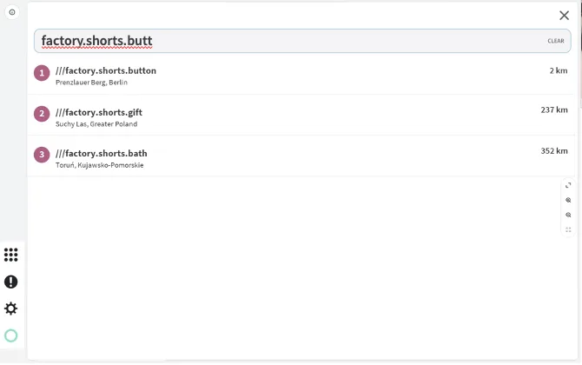Click the numbered marker 1 badge
Screen dimensions: 582x365
(x=42, y=73)
